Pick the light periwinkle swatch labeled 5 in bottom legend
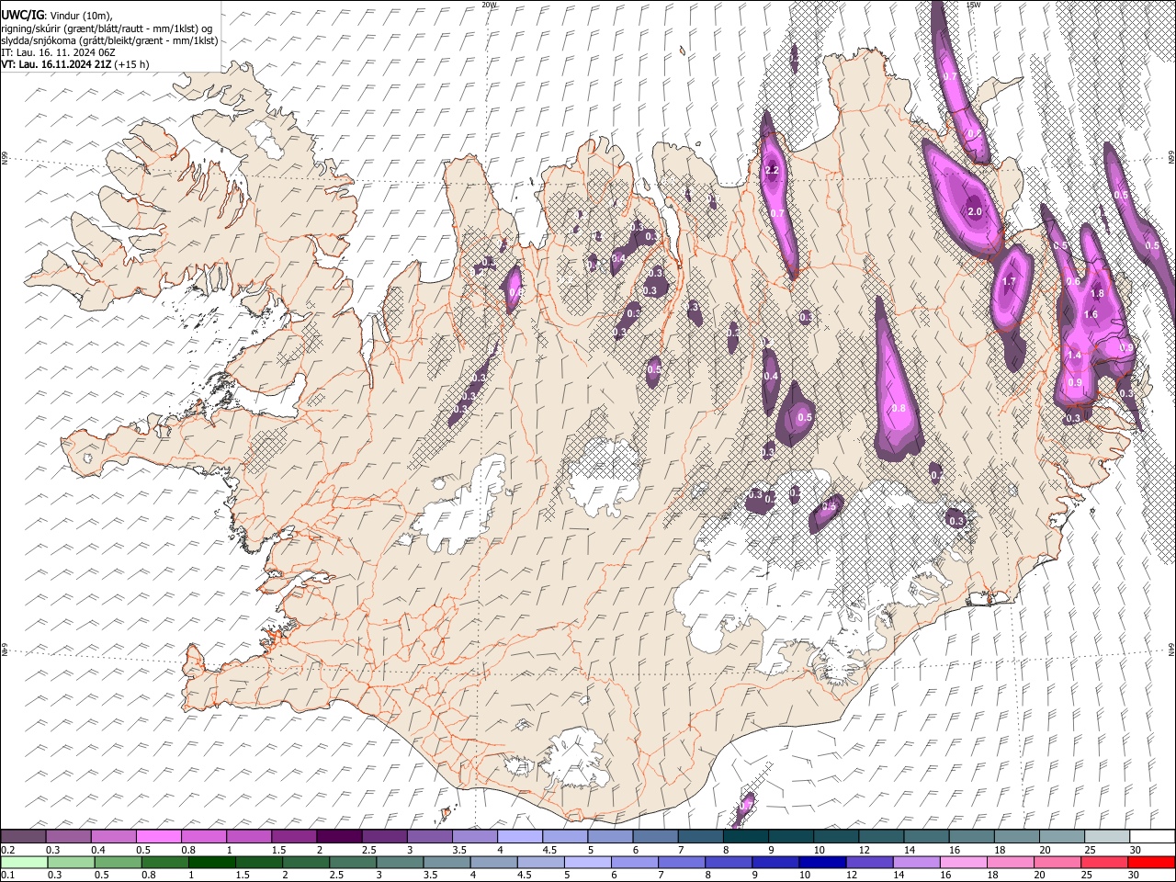1176x882 pixels. pos(588,862)
